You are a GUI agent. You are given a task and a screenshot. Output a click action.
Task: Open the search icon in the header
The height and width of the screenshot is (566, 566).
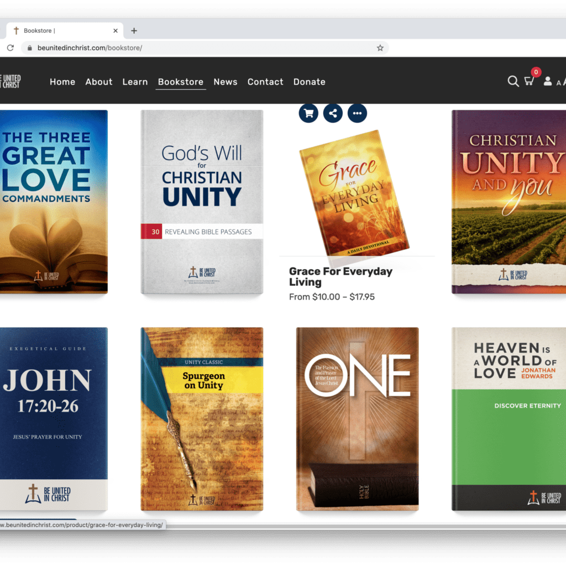[513, 81]
